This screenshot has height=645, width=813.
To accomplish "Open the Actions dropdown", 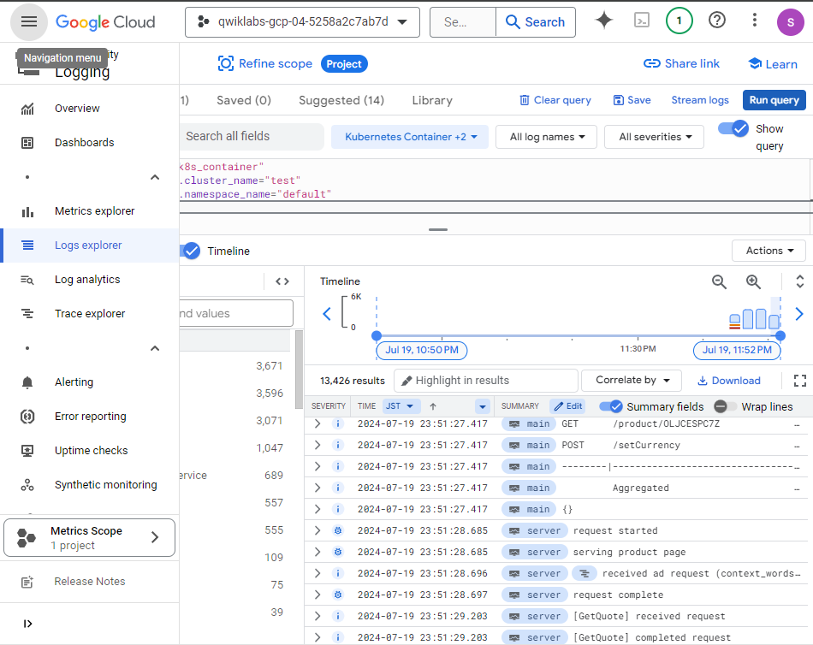I will click(769, 251).
